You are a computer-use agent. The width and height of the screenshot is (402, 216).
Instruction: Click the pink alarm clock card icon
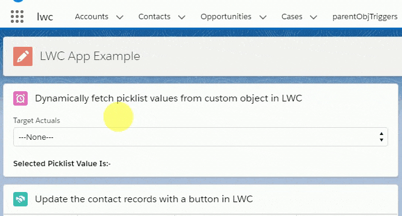click(20, 98)
